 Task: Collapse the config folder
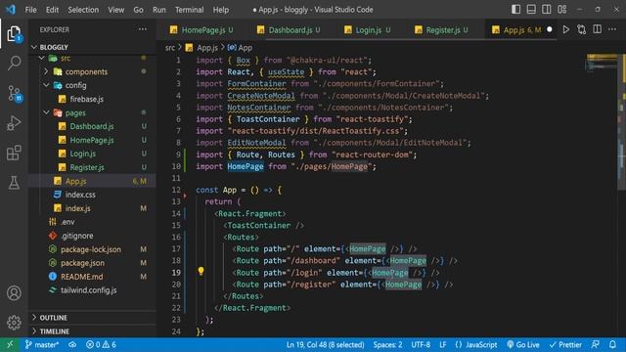click(46, 85)
